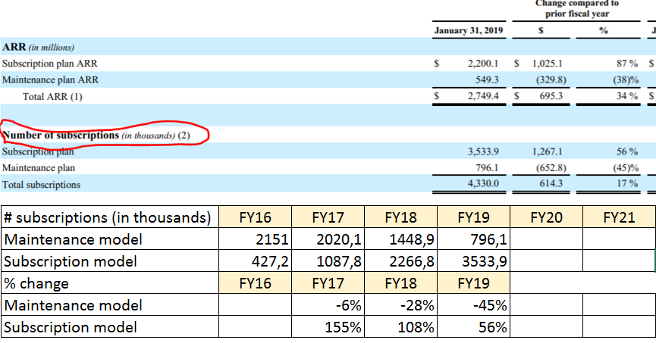
Task: Select the cell with value 2151
Action: point(255,239)
